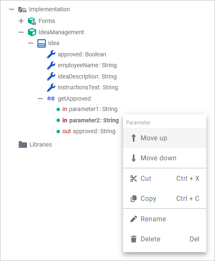Image resolution: width=215 pixels, height=261 pixels.
Task: Click the scissors Cut icon
Action: [133, 179]
